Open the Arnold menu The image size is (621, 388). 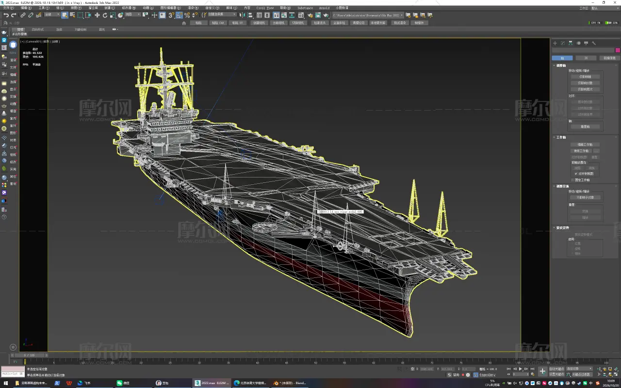pos(324,8)
